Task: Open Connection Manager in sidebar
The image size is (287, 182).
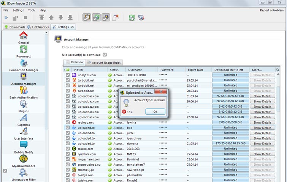Action: tap(24, 65)
